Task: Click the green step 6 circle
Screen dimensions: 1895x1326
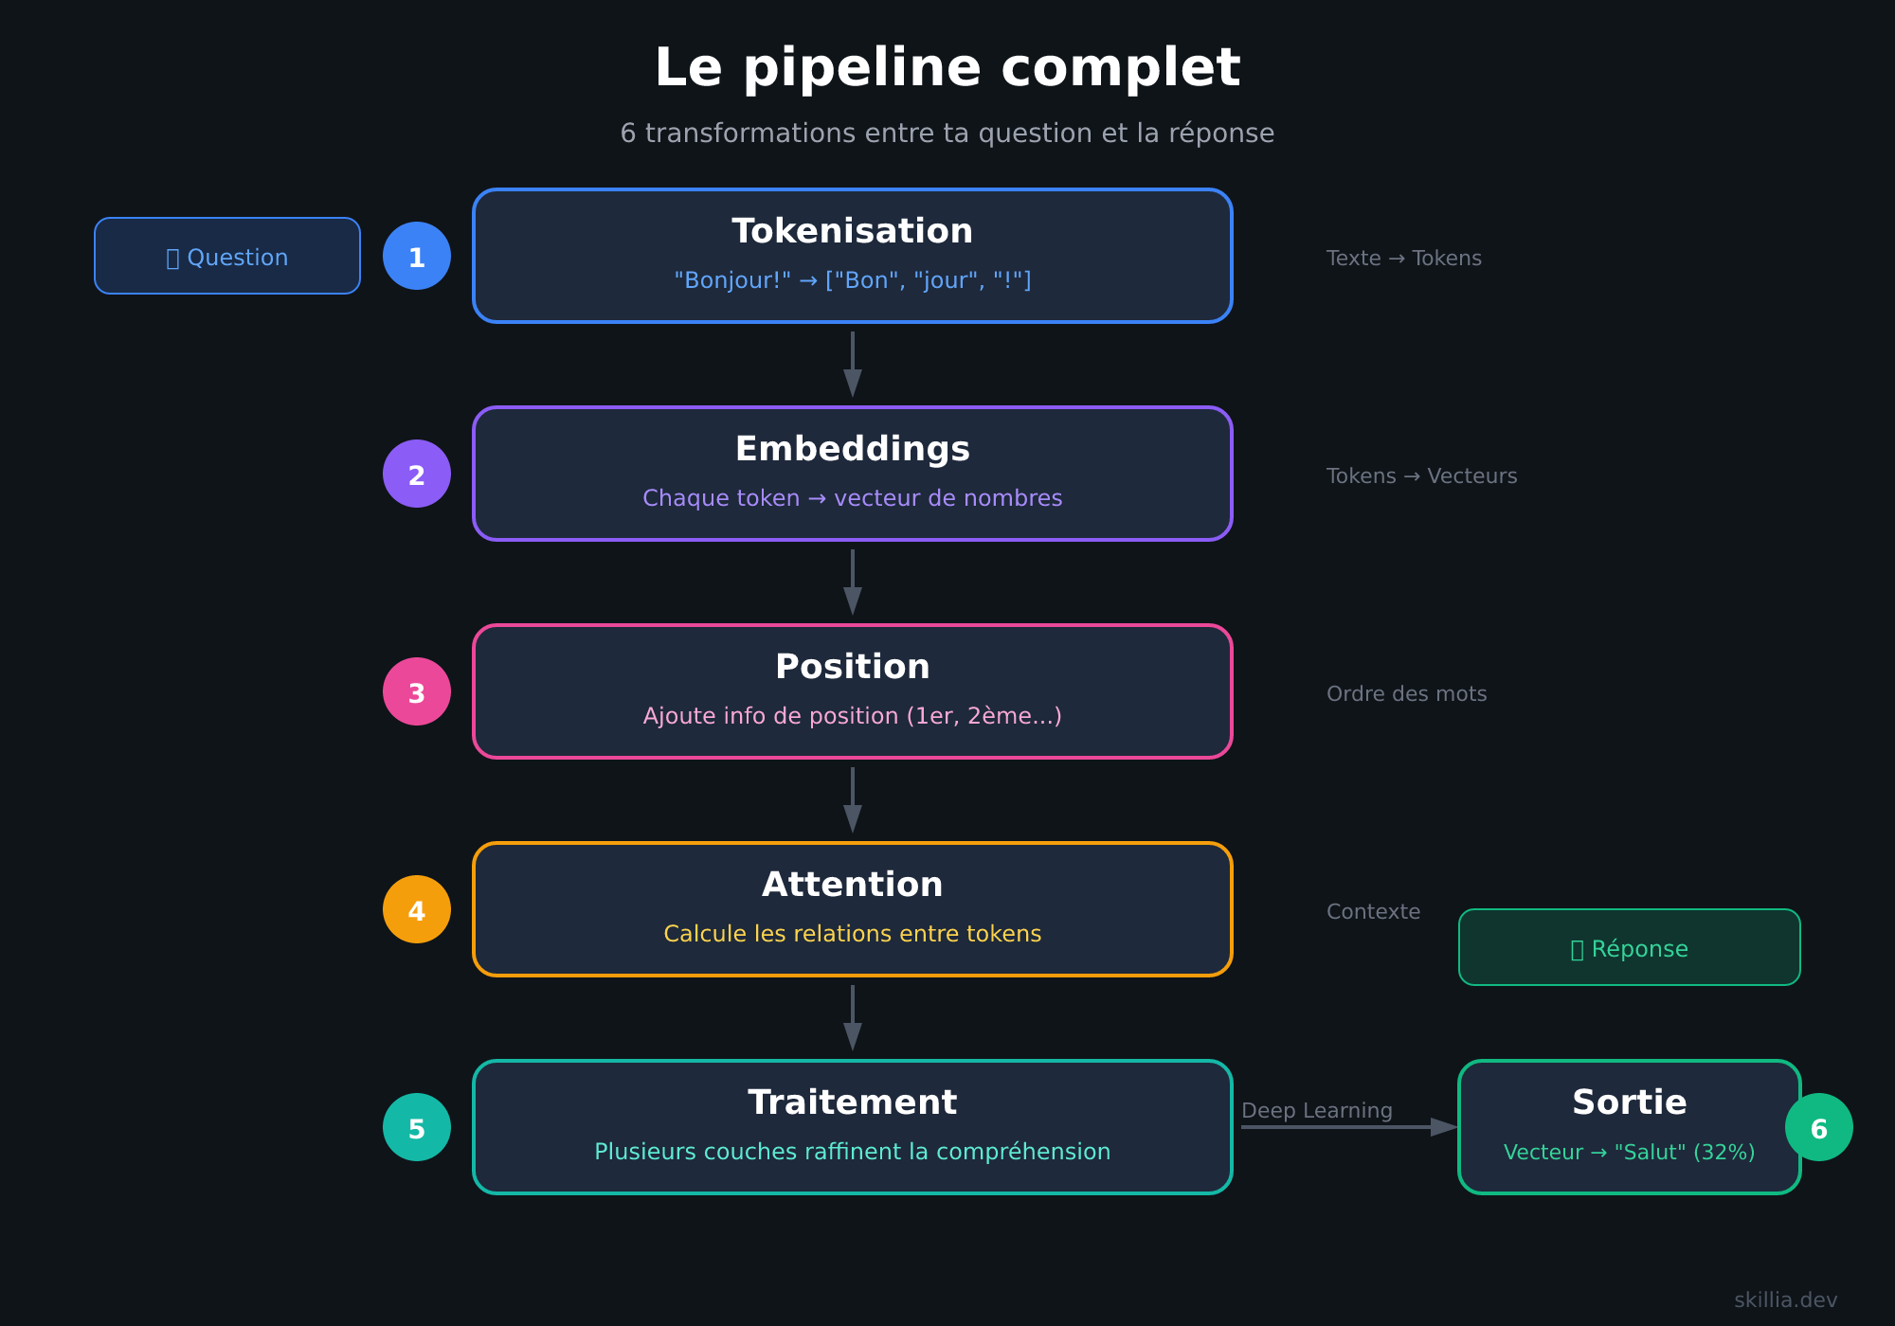Action: click(1818, 1127)
